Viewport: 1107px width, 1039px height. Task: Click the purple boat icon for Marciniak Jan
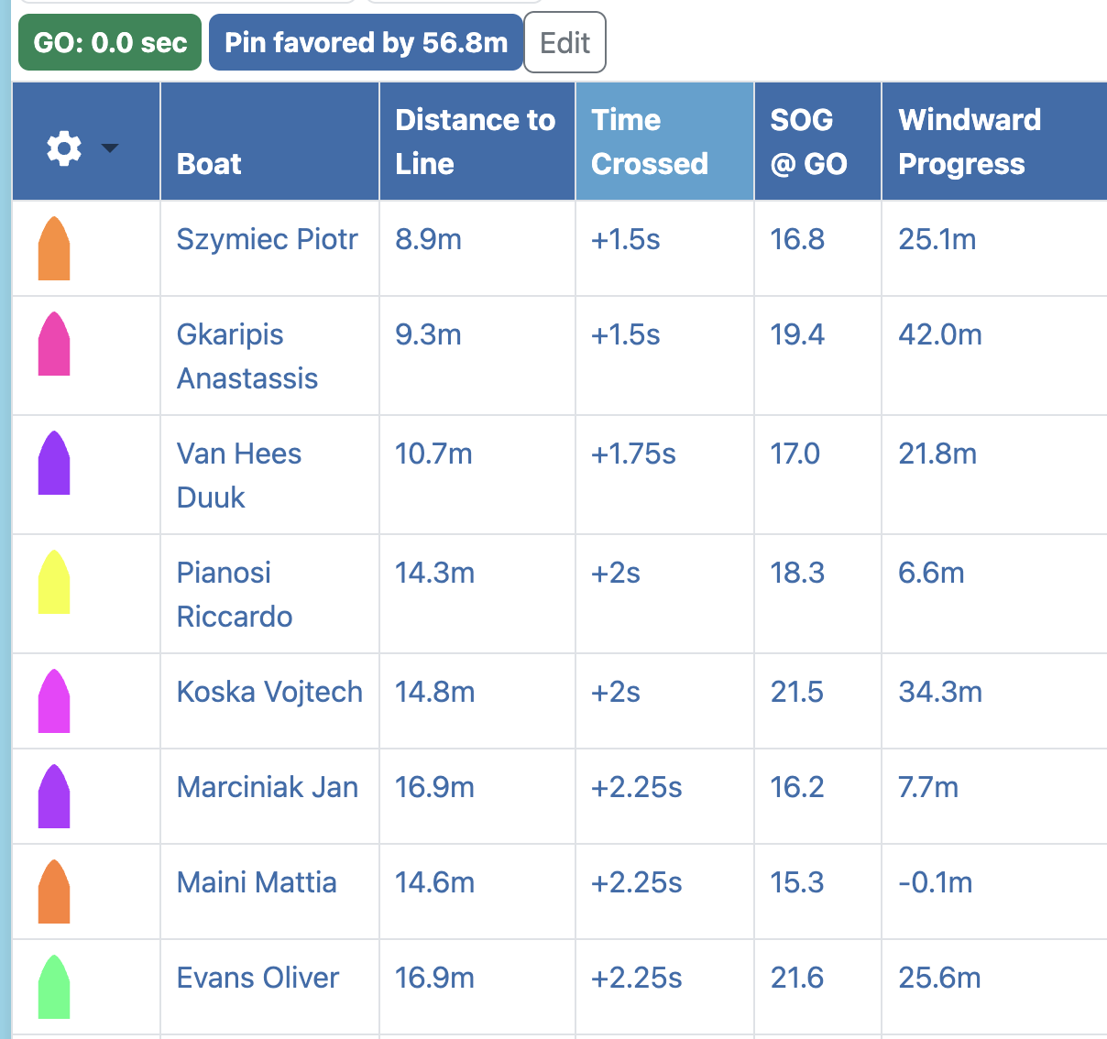[54, 796]
